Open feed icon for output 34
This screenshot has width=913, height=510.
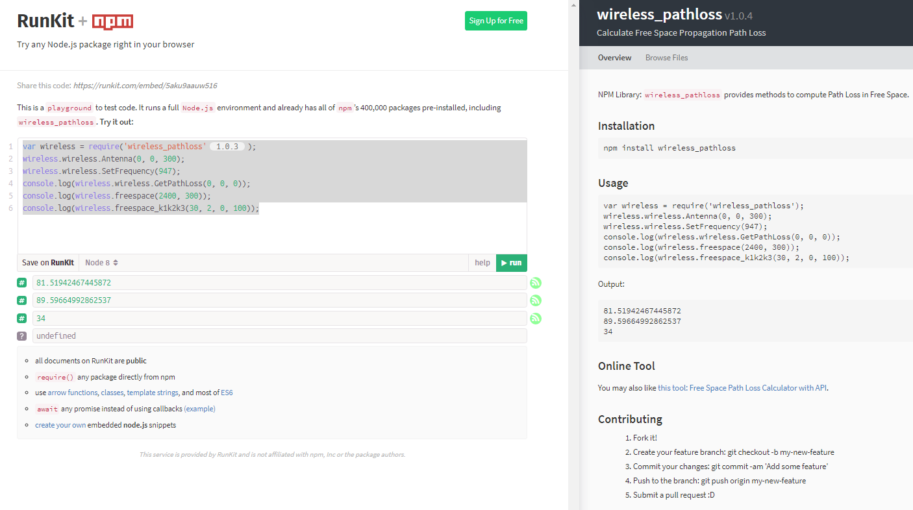click(536, 319)
